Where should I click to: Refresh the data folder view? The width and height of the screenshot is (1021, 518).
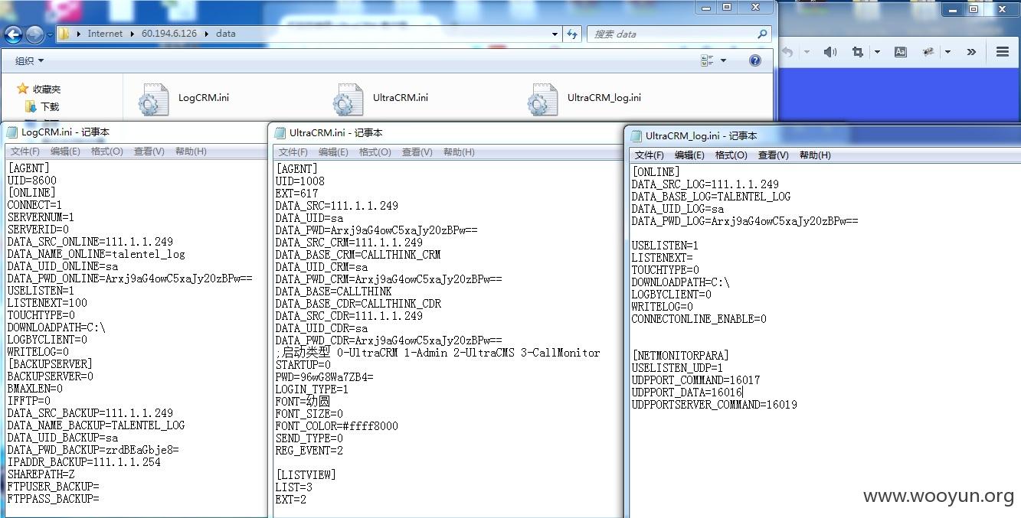click(x=572, y=34)
